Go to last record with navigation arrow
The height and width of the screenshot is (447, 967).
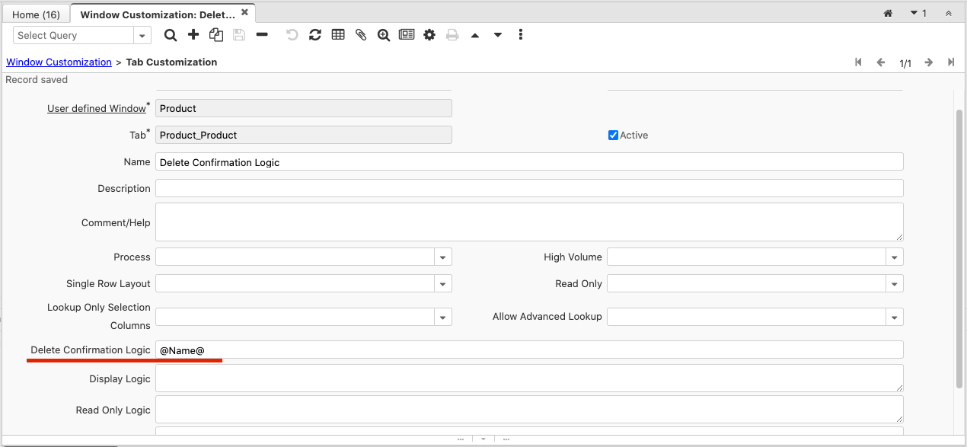pos(950,62)
